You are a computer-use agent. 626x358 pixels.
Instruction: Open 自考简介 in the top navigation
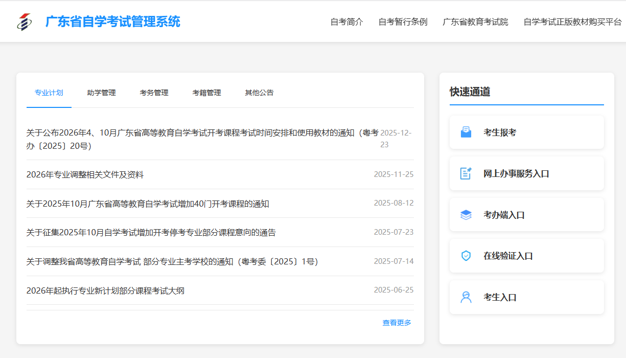(346, 22)
